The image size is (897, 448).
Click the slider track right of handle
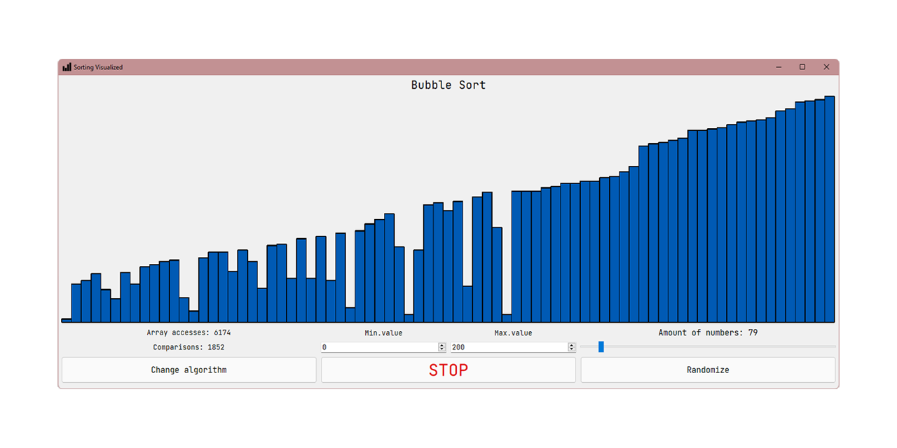click(720, 346)
